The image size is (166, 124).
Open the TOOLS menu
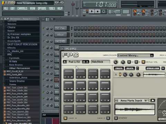[52, 8]
